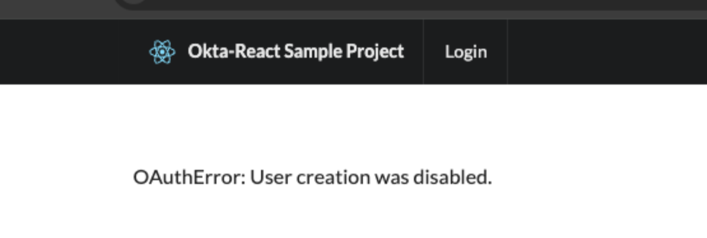707x238 pixels.
Task: Select the word "OAuthError" in the message
Action: tap(189, 177)
